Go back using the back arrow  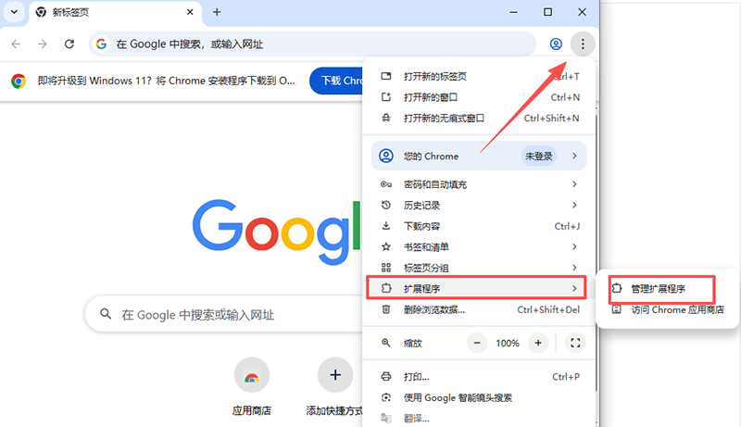pyautogui.click(x=16, y=44)
